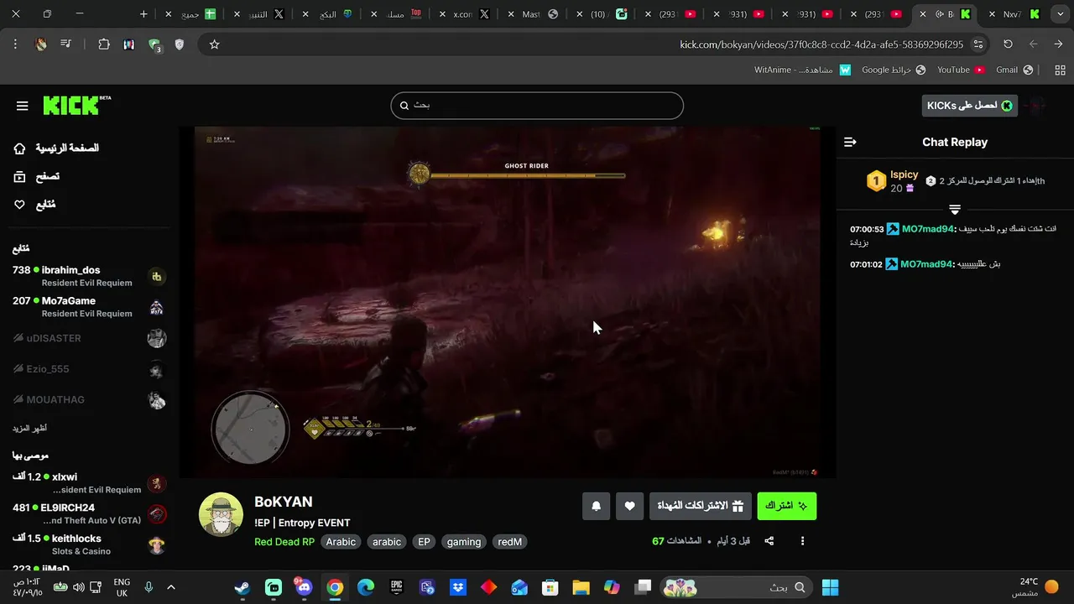The image size is (1074, 604).
Task: Open a new browser tab
Action: pos(143,14)
